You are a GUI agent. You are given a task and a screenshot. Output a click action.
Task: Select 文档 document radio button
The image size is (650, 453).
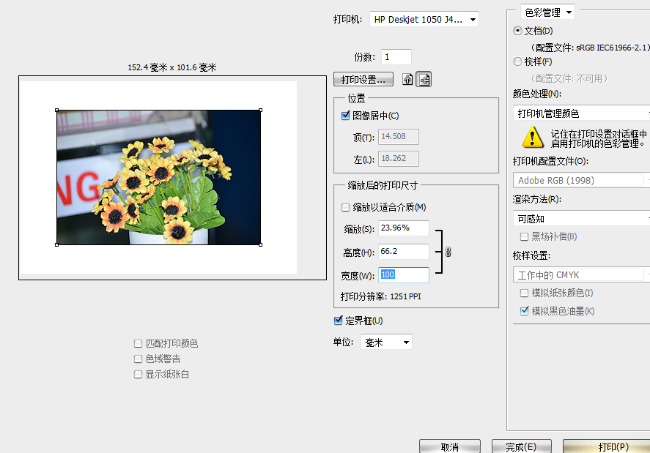[517, 31]
